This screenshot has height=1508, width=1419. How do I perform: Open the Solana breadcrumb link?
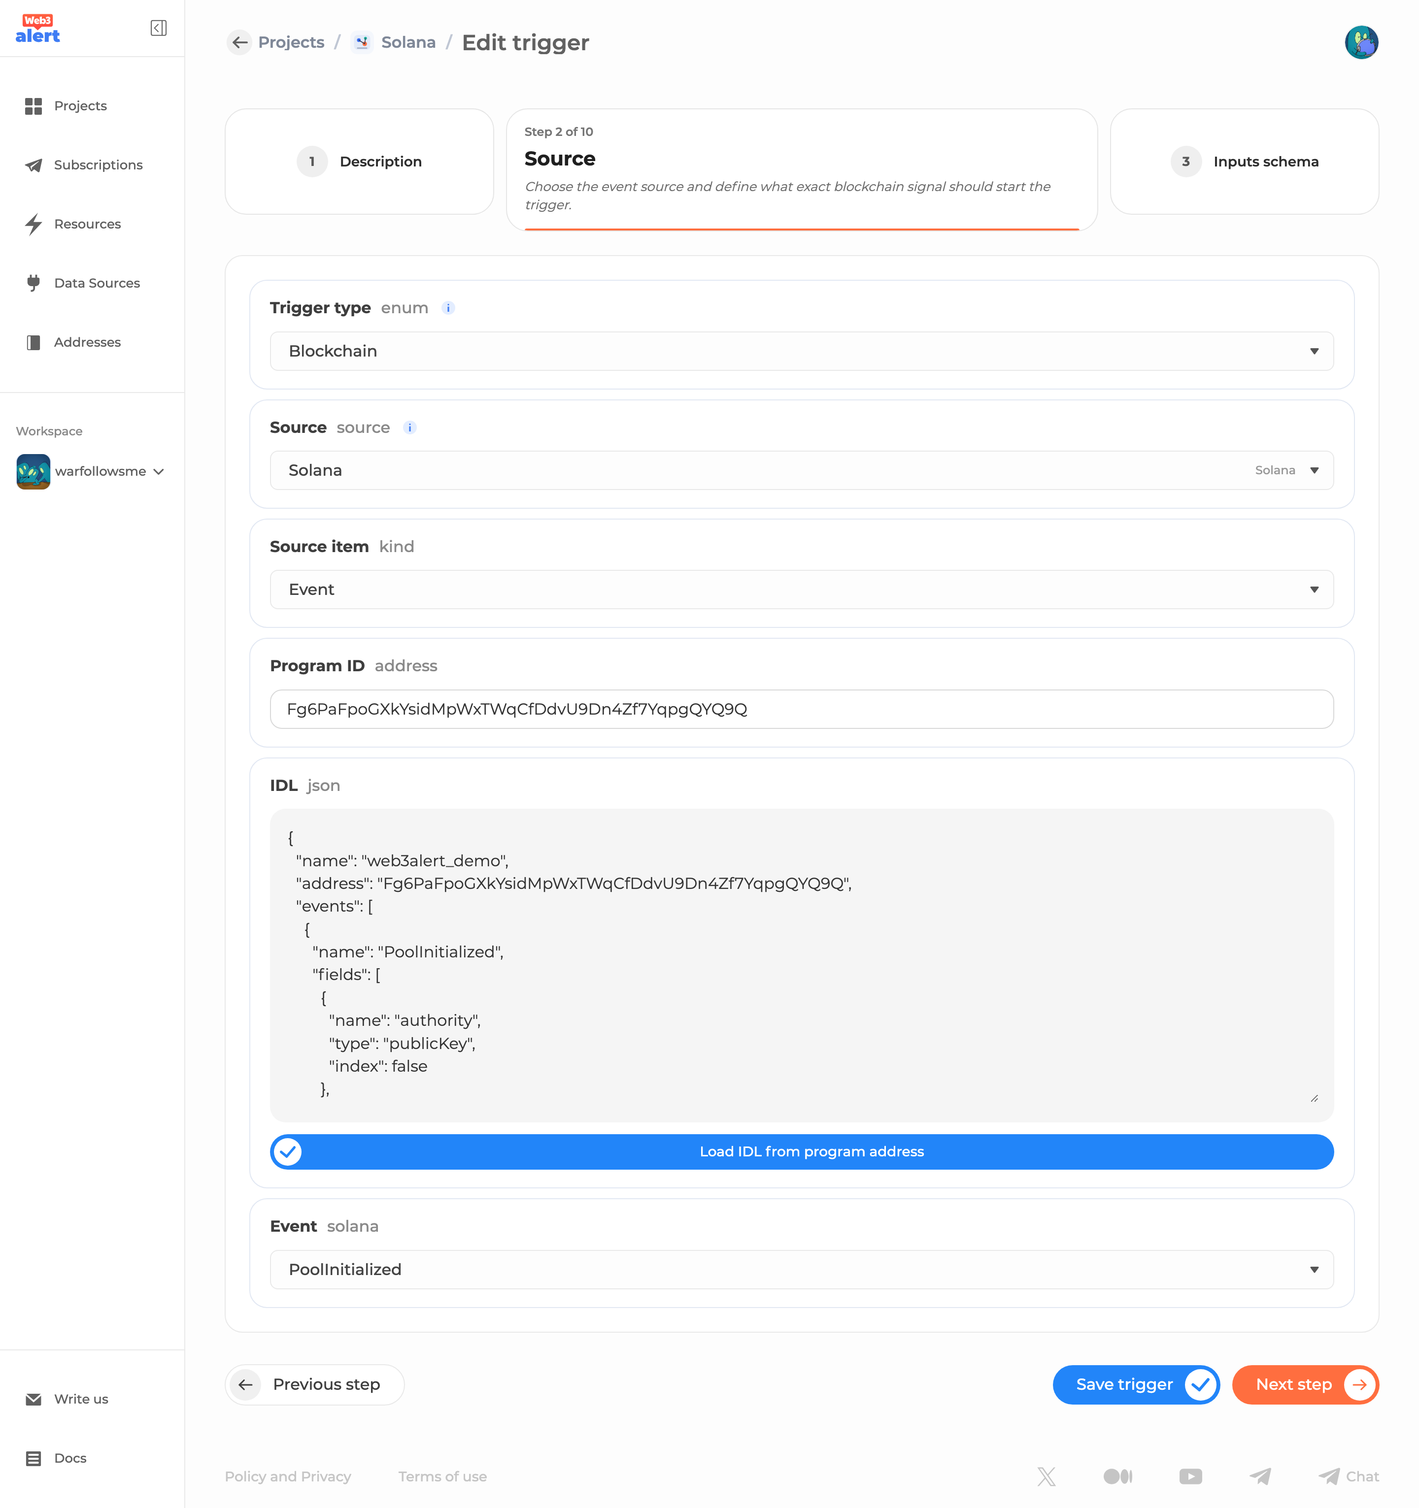[x=408, y=42]
